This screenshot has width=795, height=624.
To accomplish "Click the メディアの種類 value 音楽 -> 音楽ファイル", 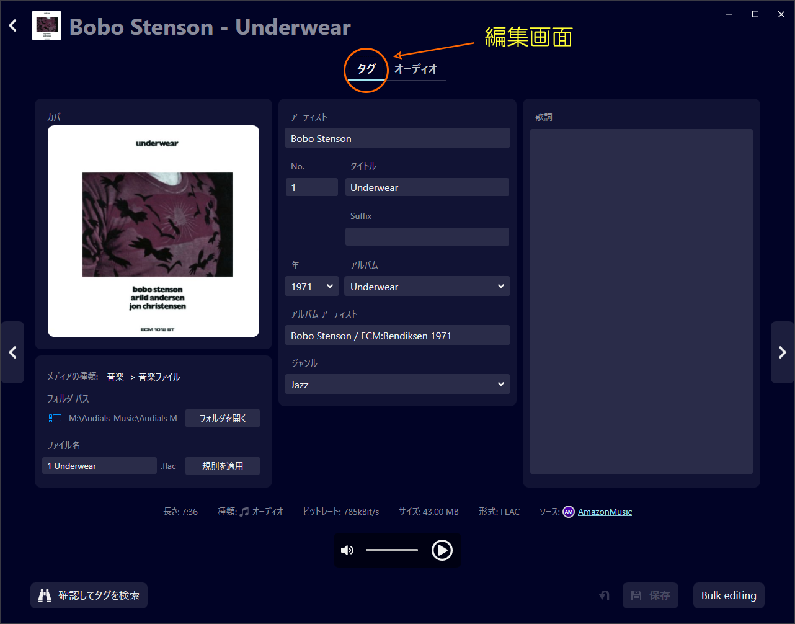I will 143,377.
